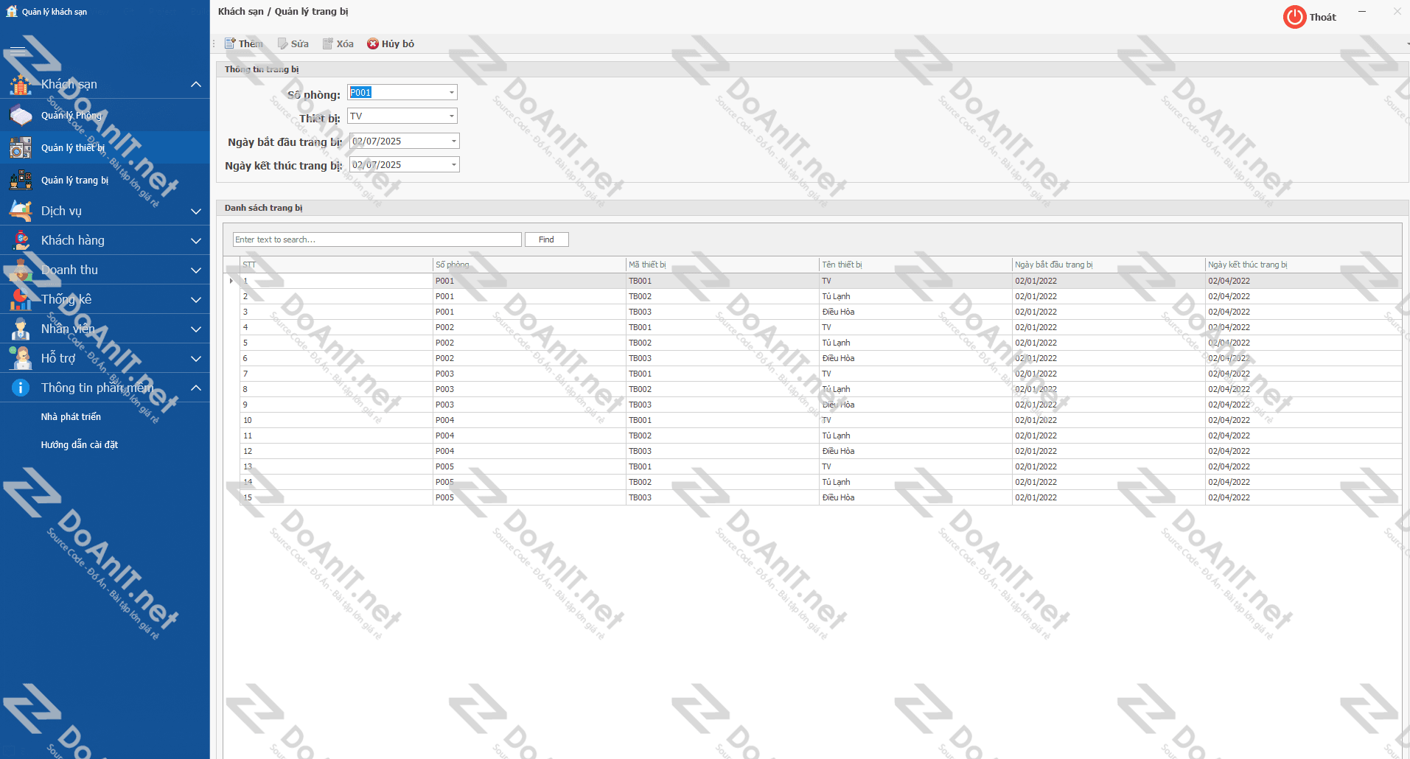
Task: Click the Khách hàng sidebar icon
Action: click(x=21, y=240)
